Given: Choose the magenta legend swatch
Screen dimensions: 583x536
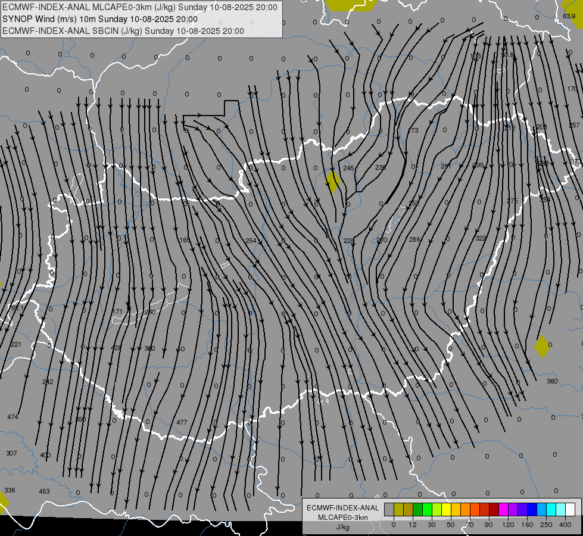Looking at the screenshot, I should (504, 509).
